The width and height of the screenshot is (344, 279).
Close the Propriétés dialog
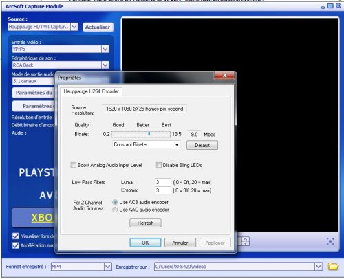point(224,76)
